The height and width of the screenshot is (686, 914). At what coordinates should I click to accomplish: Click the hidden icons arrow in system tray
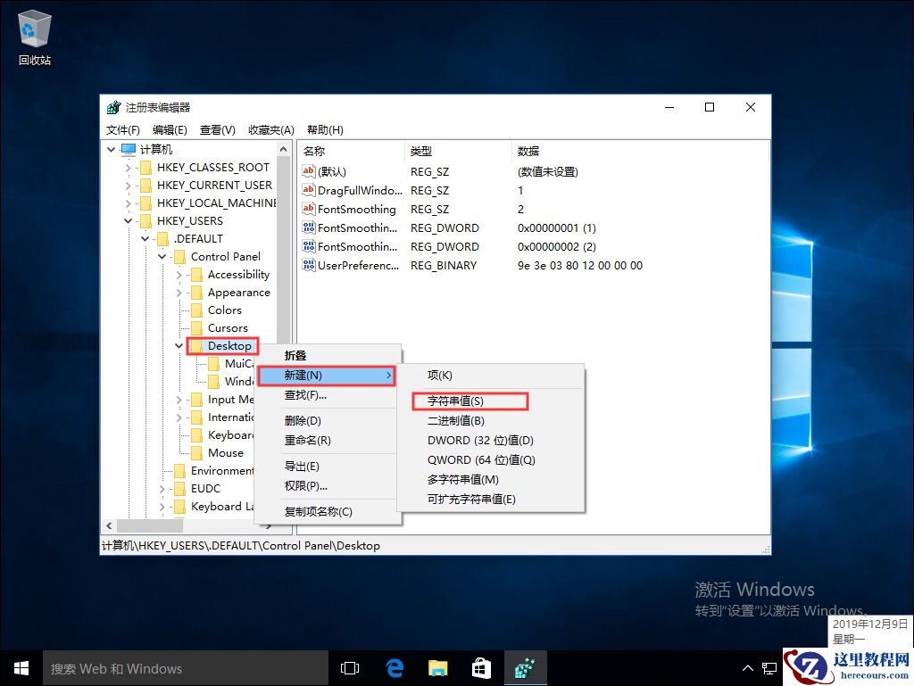(x=747, y=667)
